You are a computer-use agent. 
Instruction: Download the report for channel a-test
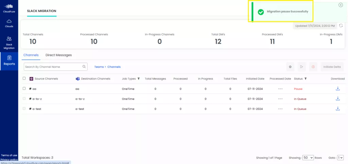coord(338,109)
